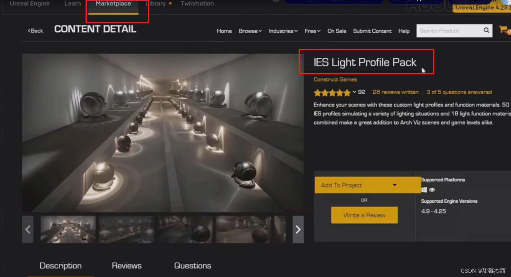511x277 pixels.
Task: Open the Browse dropdown menu
Action: pos(250,31)
